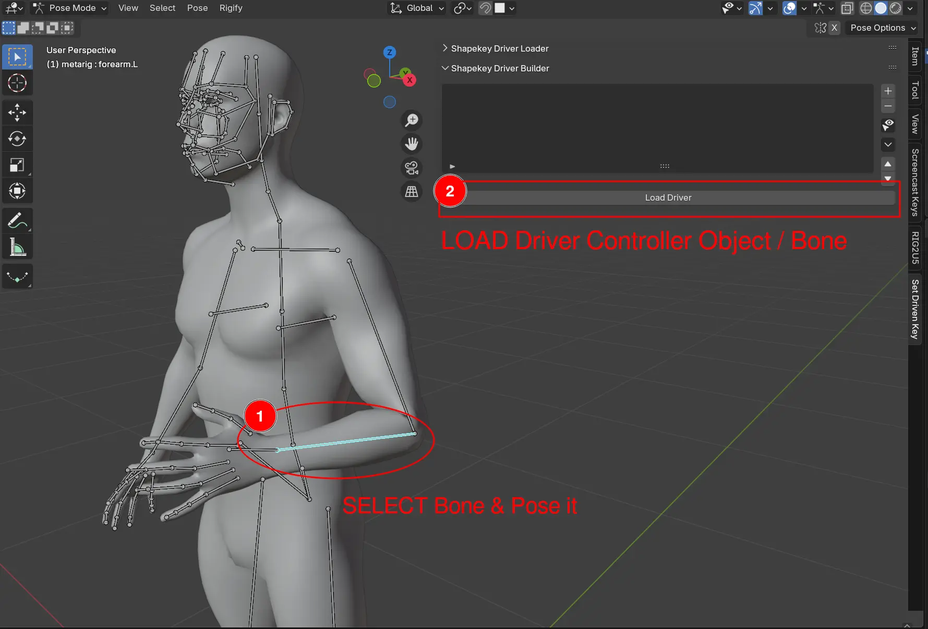Open the Rigify menu
This screenshot has height=629, width=928.
pos(231,8)
